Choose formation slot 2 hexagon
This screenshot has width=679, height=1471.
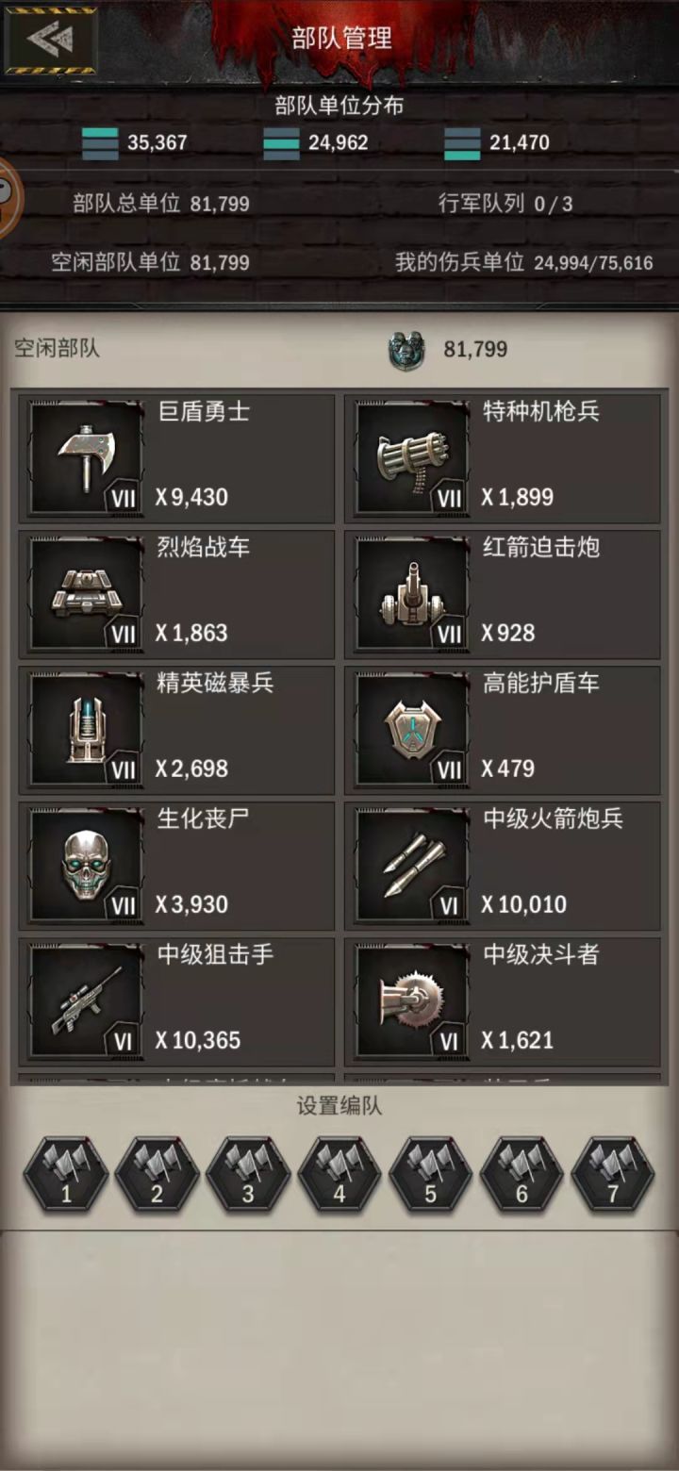tap(157, 1174)
